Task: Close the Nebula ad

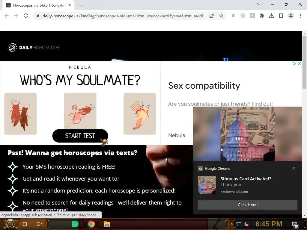Action: pyautogui.click(x=299, y=63)
